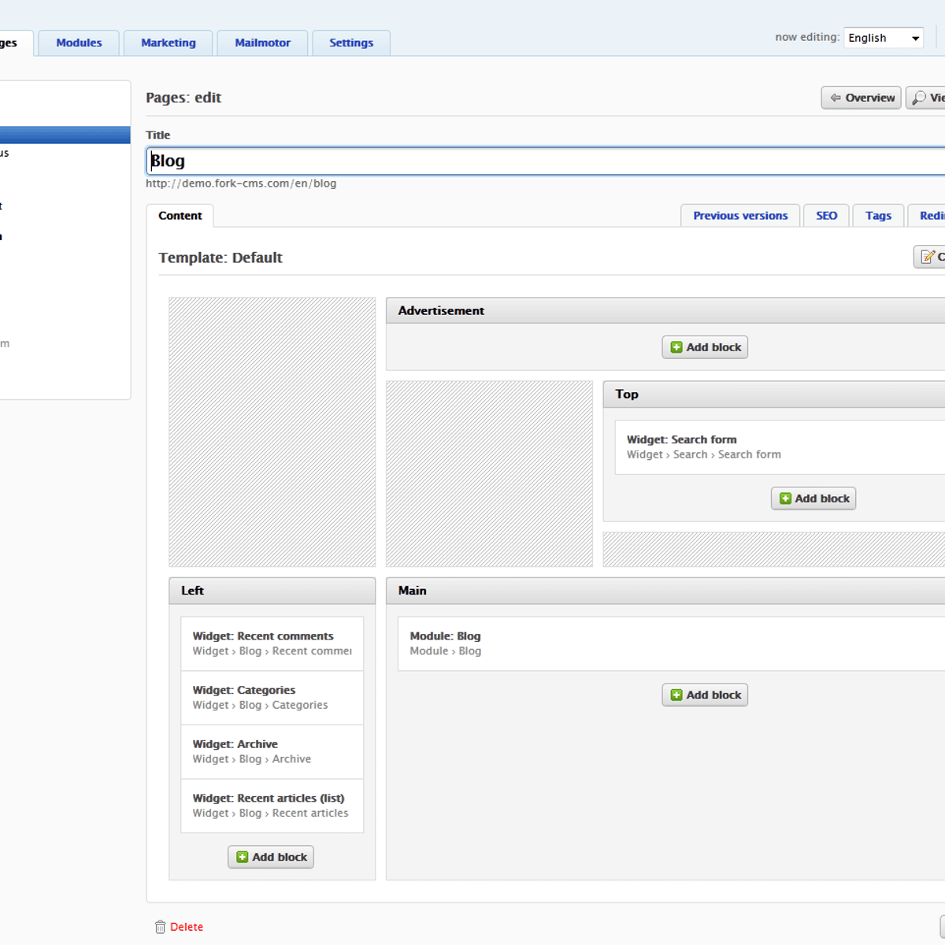
Task: Click the edit pencil icon beside Template
Action: (928, 257)
